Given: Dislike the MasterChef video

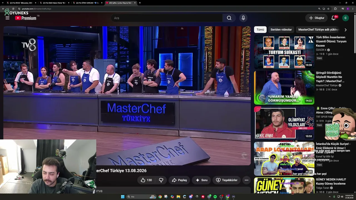Looking at the screenshot, I should coord(161,180).
